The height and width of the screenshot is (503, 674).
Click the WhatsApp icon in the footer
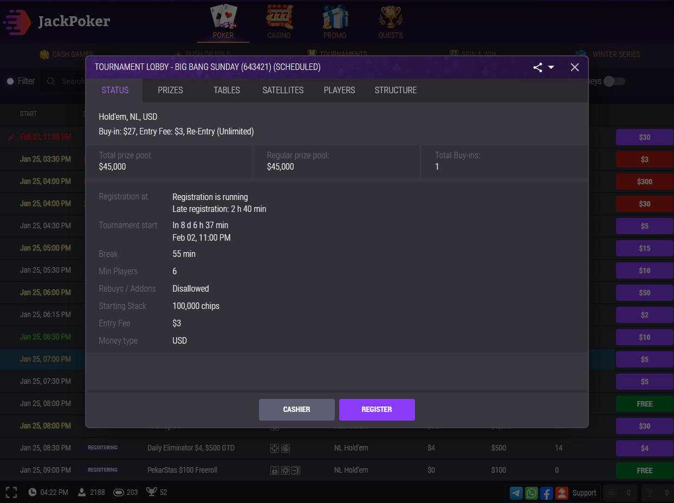(x=532, y=493)
